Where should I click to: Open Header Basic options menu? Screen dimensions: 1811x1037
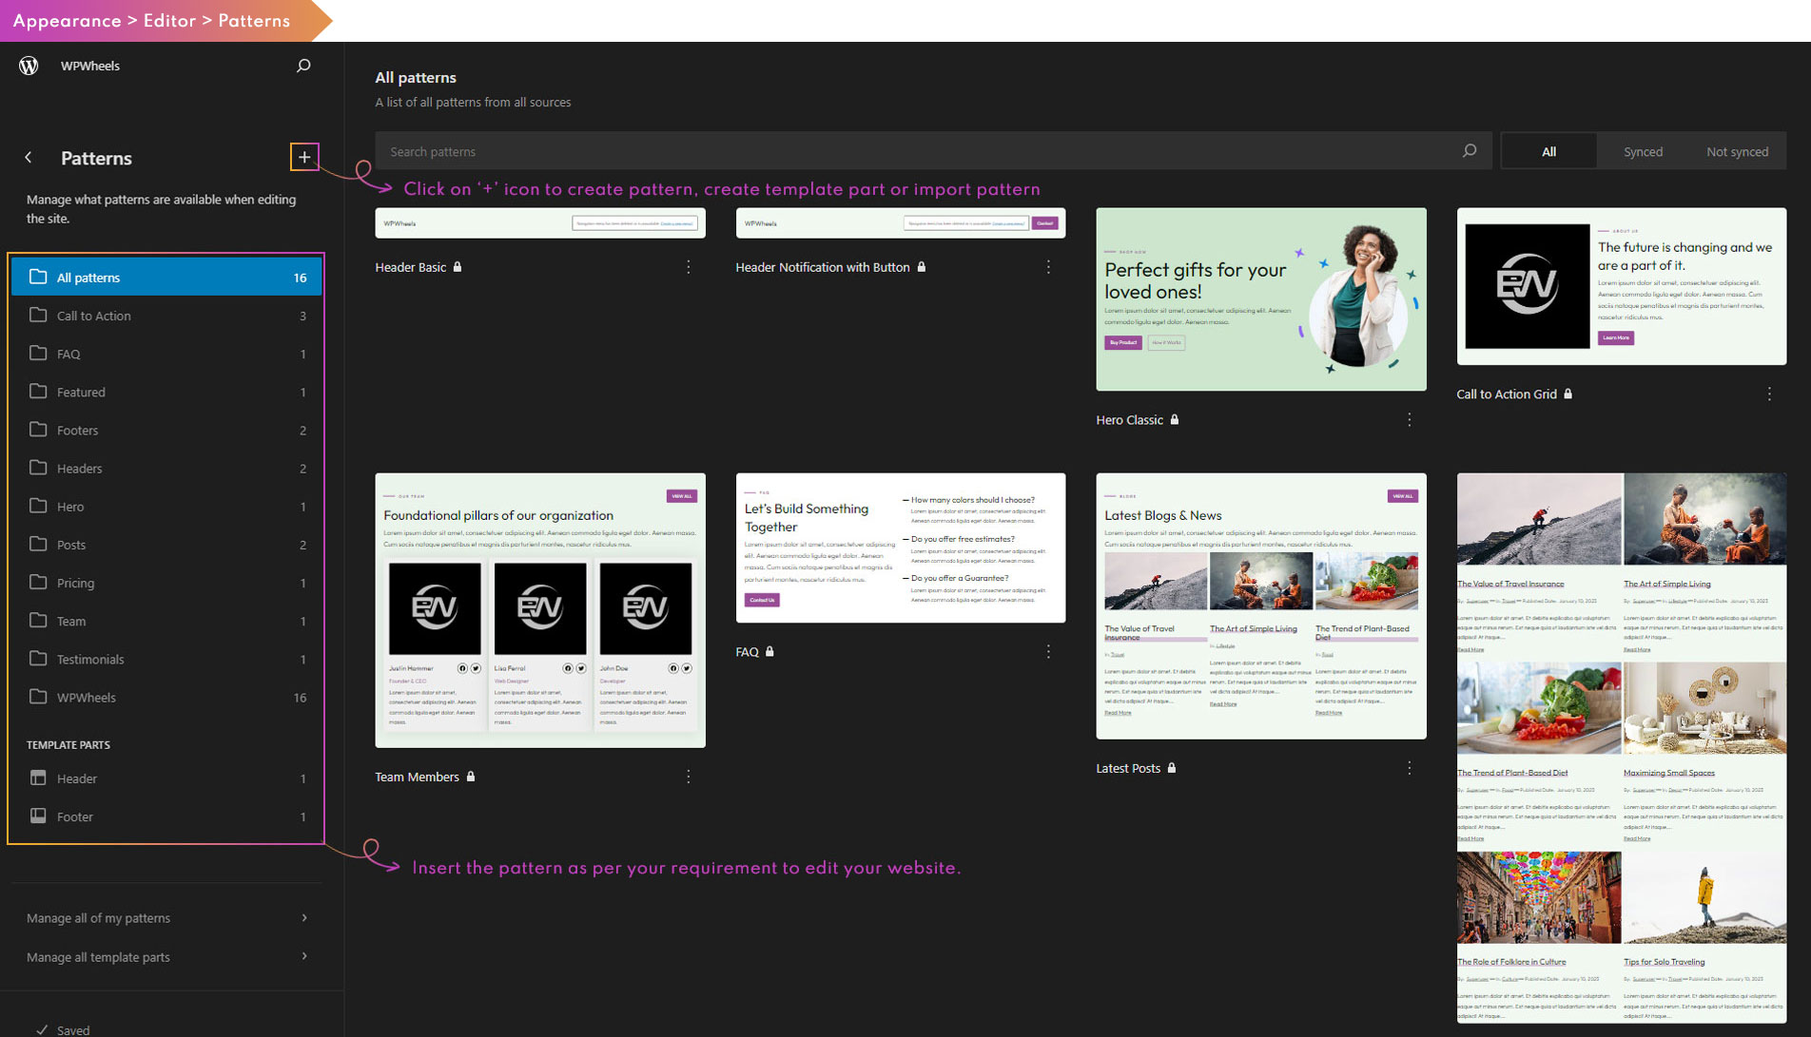(689, 267)
